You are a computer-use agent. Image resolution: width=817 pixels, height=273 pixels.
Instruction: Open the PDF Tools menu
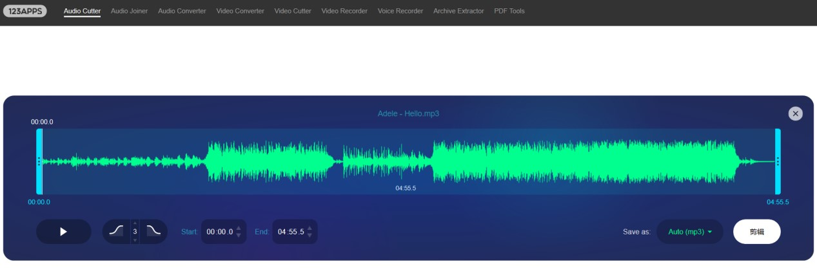[x=509, y=11]
